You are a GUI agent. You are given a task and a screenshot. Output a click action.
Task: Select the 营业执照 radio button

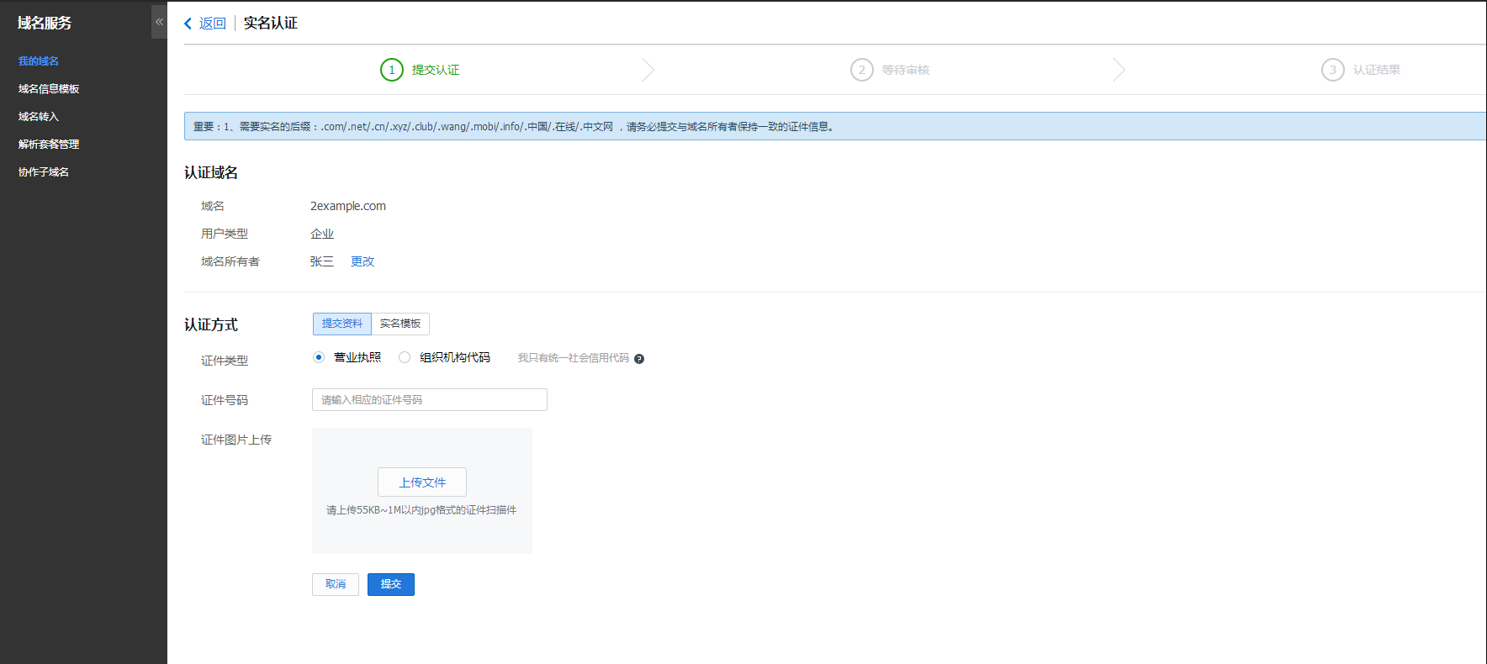tap(319, 357)
